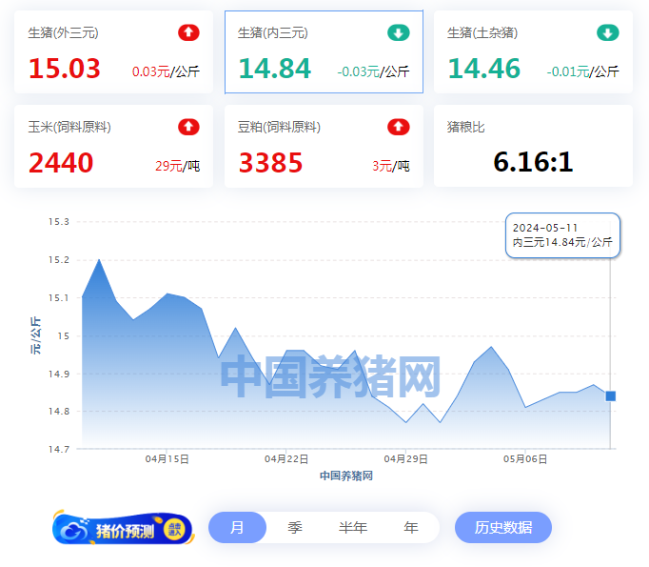Screen dimensions: 649x567
Task: Click the 15.3 y-axis label
Action: [59, 222]
